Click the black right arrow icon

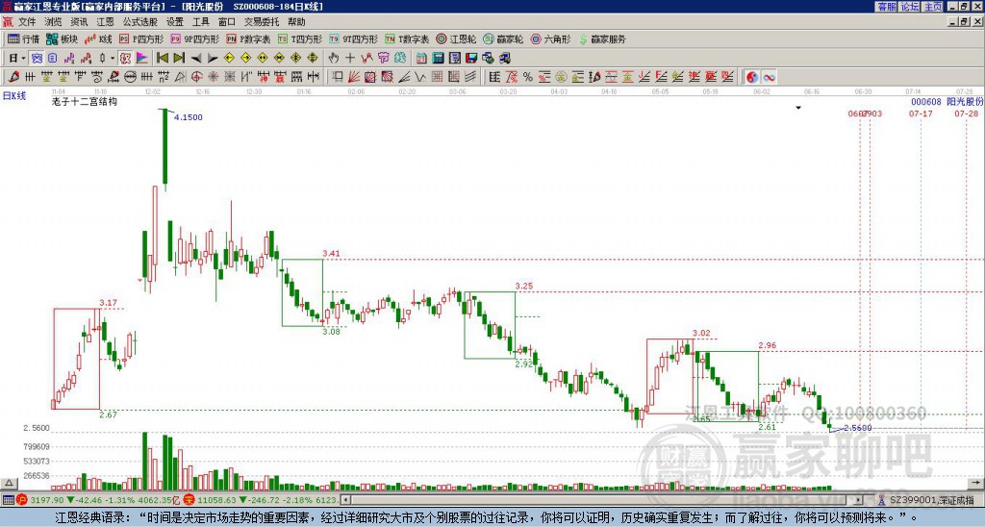point(213,58)
